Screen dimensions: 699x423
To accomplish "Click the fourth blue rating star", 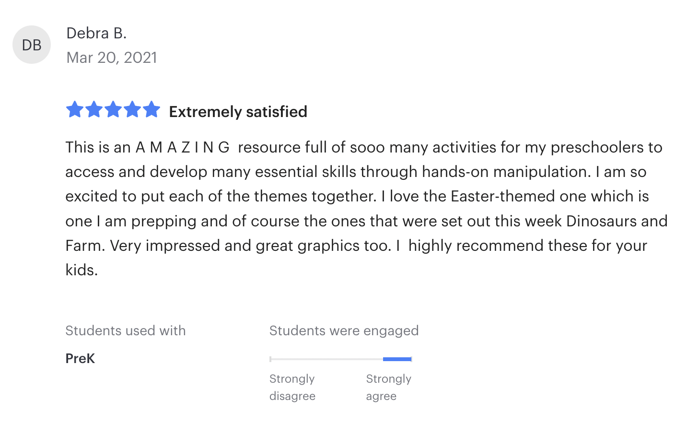I will [x=132, y=110].
